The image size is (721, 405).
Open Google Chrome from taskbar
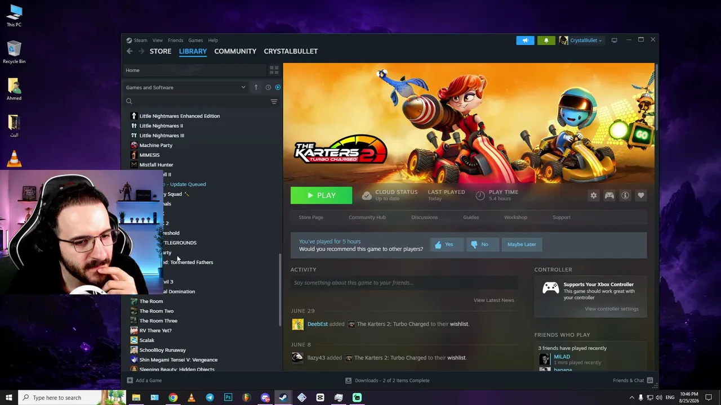[x=173, y=398]
